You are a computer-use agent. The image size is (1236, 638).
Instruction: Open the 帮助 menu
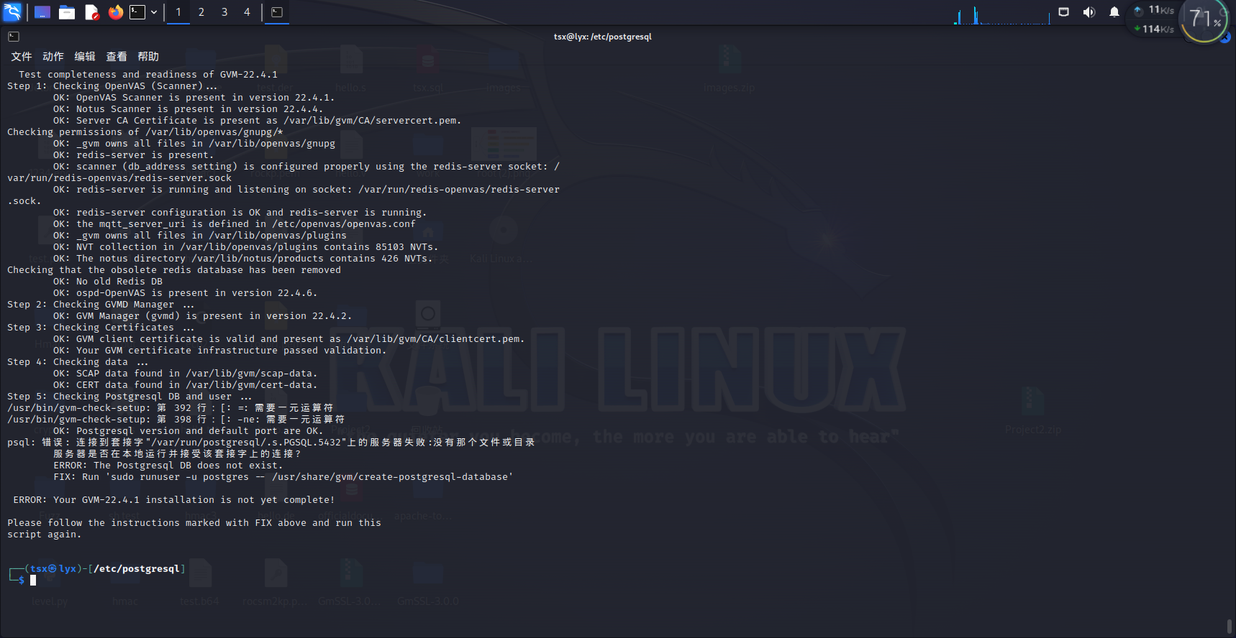148,57
